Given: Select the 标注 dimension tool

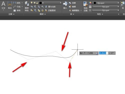Looking at the screenshot, I should [10, 5].
